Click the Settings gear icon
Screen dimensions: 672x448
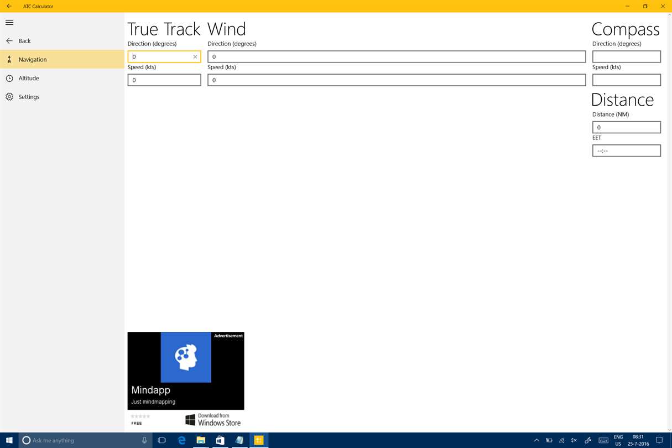click(x=9, y=97)
